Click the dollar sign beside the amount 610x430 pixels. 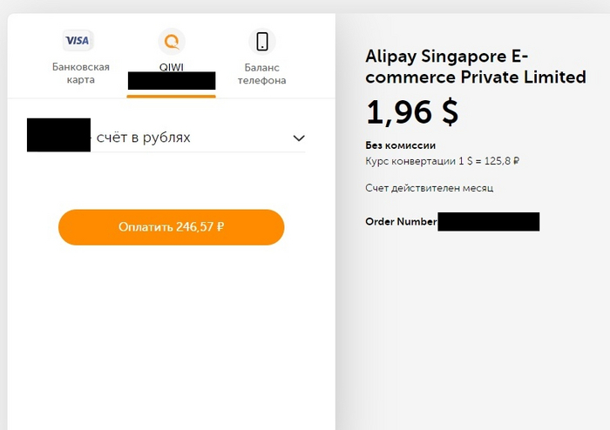(x=447, y=112)
